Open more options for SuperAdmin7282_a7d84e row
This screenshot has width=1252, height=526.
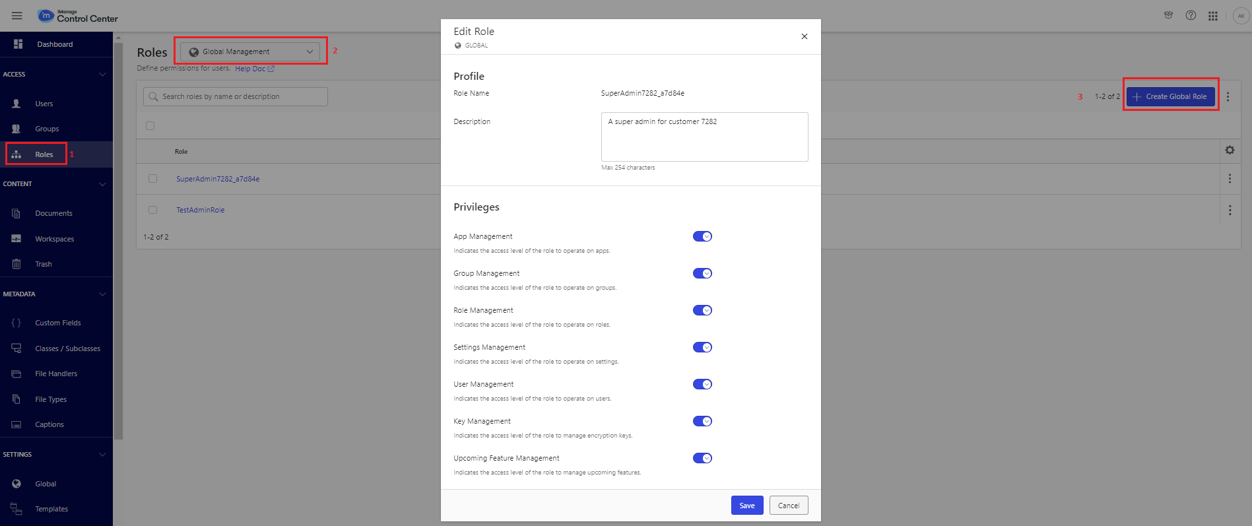click(1230, 179)
